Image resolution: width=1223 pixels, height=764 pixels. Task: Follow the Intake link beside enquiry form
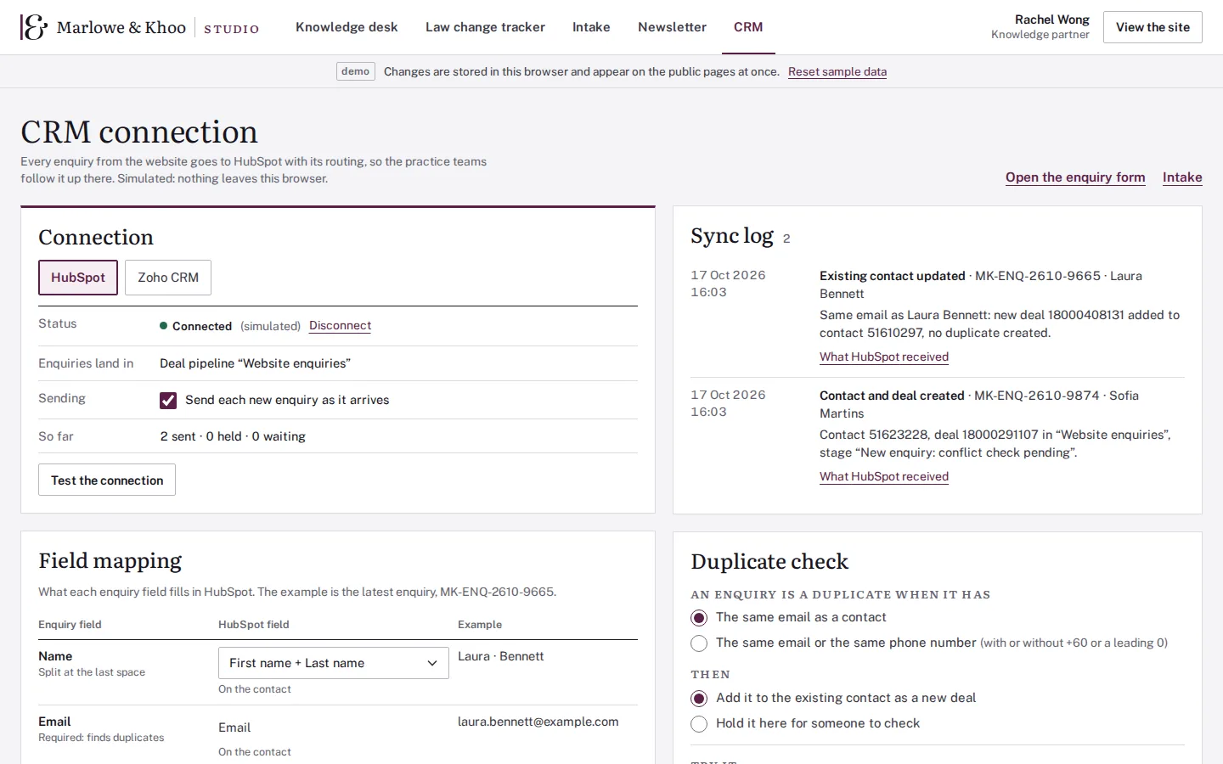pos(1182,177)
